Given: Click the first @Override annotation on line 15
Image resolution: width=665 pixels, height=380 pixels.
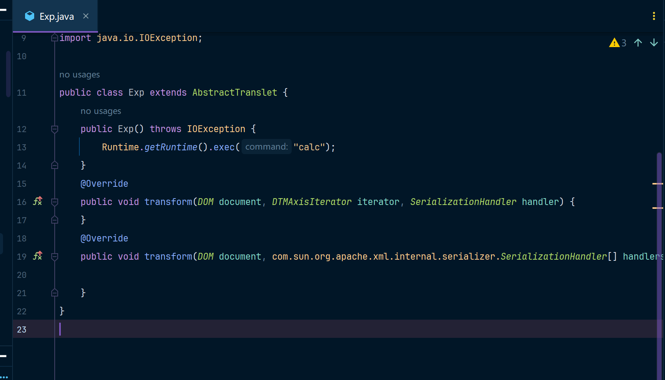Looking at the screenshot, I should click(x=104, y=184).
